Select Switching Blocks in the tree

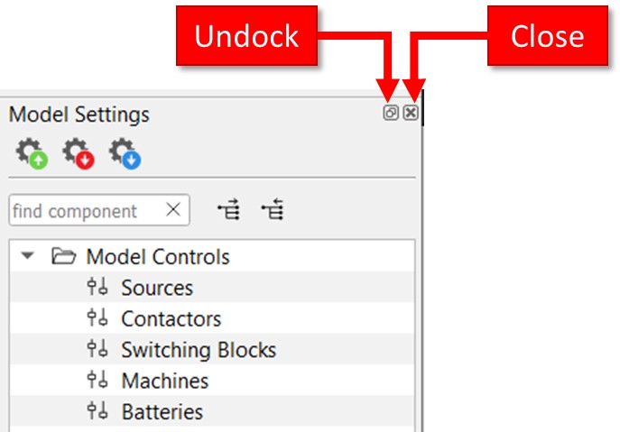[199, 350]
